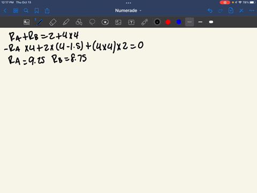
Task: Tap the screen recording indicator in status bar
Action: (225, 2)
